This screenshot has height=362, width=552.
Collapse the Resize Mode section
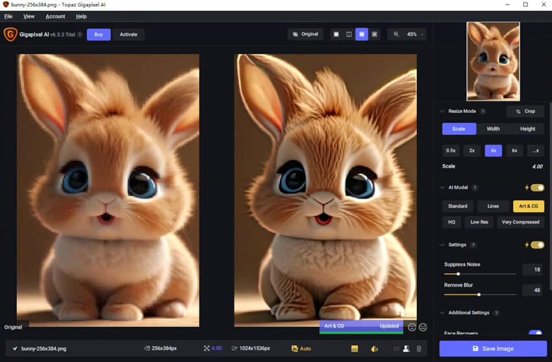(x=442, y=111)
